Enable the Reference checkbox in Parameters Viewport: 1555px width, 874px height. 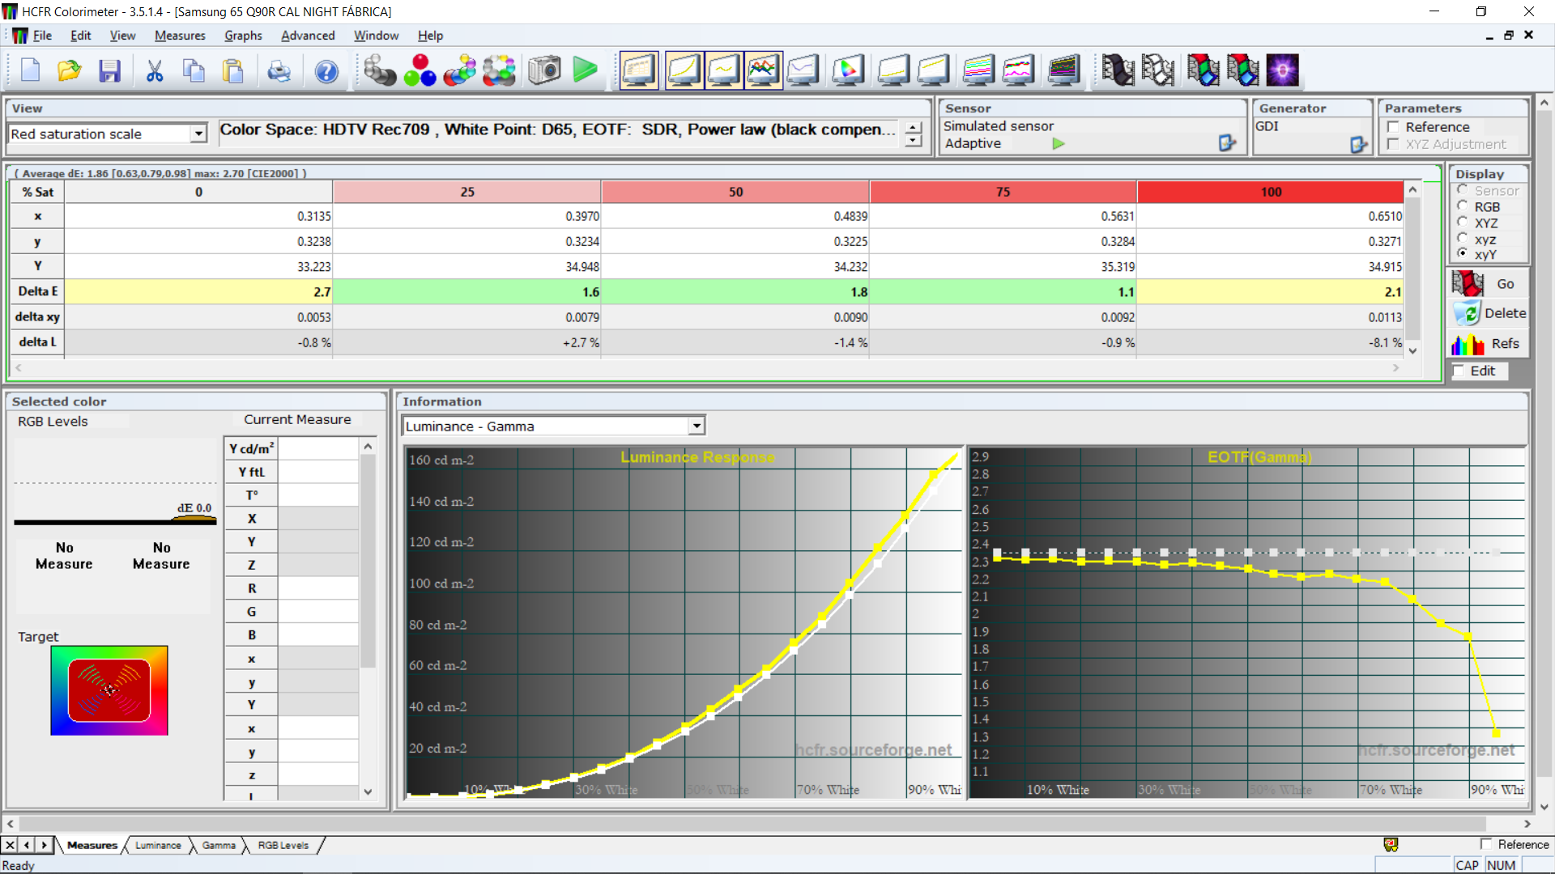tap(1393, 127)
